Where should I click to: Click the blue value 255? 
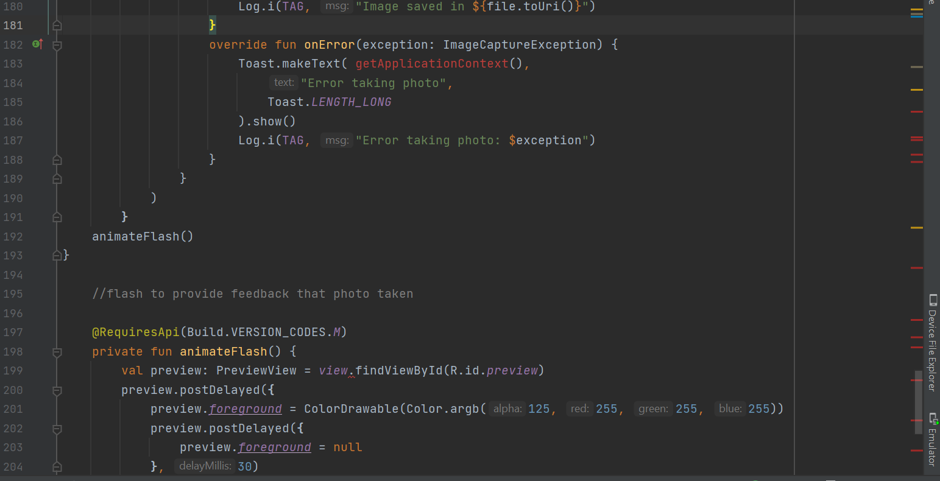point(759,409)
